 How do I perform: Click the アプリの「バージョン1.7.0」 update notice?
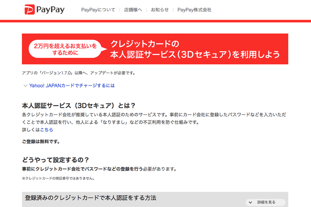[79, 73]
